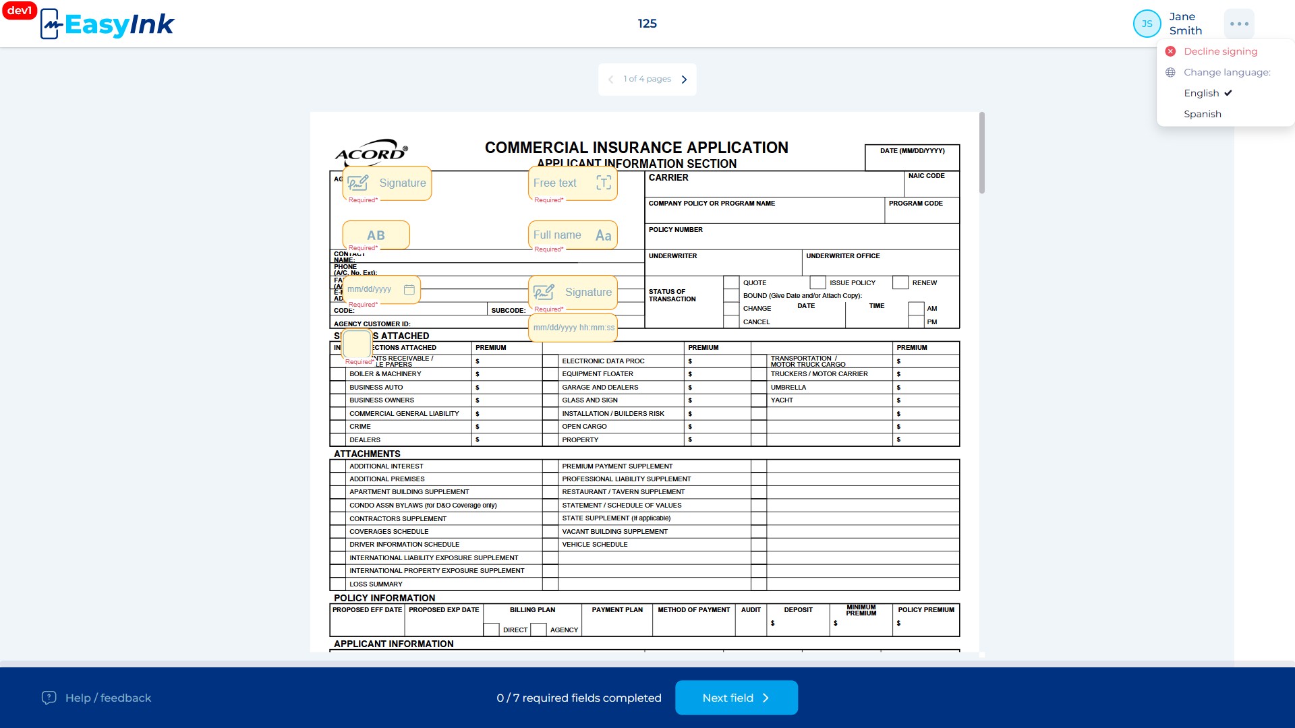Click the '1 of 4 pages' indicator
The width and height of the screenshot is (1295, 728).
(647, 80)
